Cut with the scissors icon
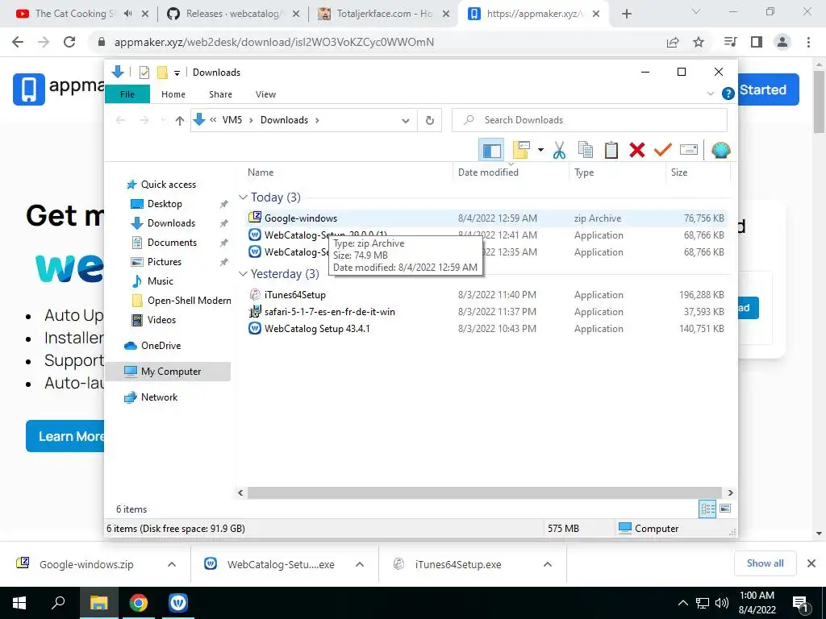This screenshot has height=619, width=826. (559, 151)
